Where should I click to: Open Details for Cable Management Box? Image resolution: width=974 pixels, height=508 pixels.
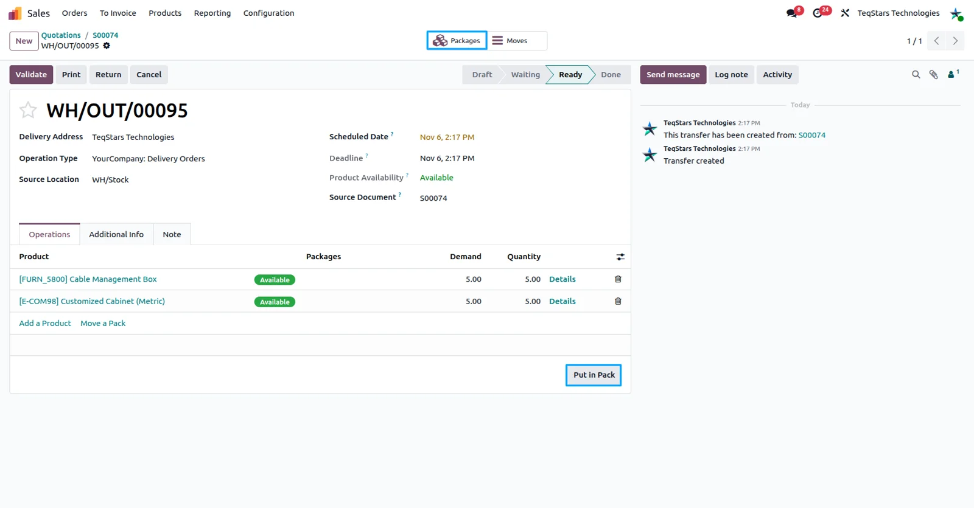pyautogui.click(x=562, y=279)
